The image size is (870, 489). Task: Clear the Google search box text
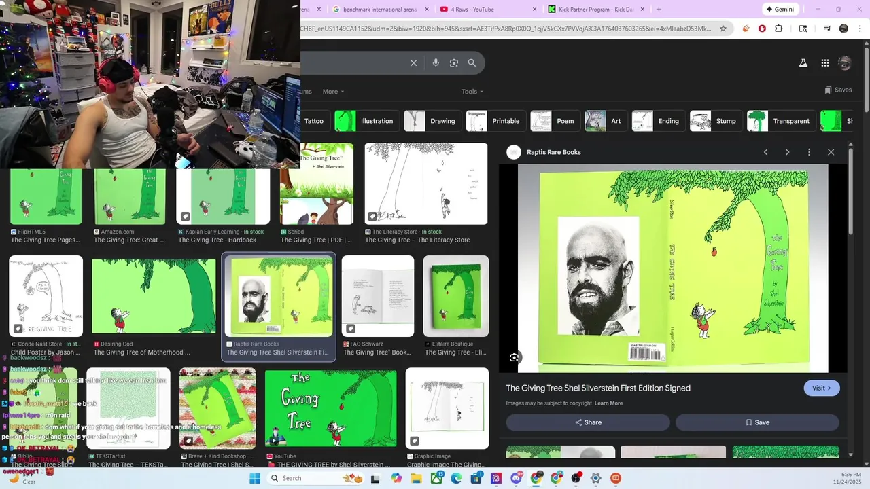point(413,63)
